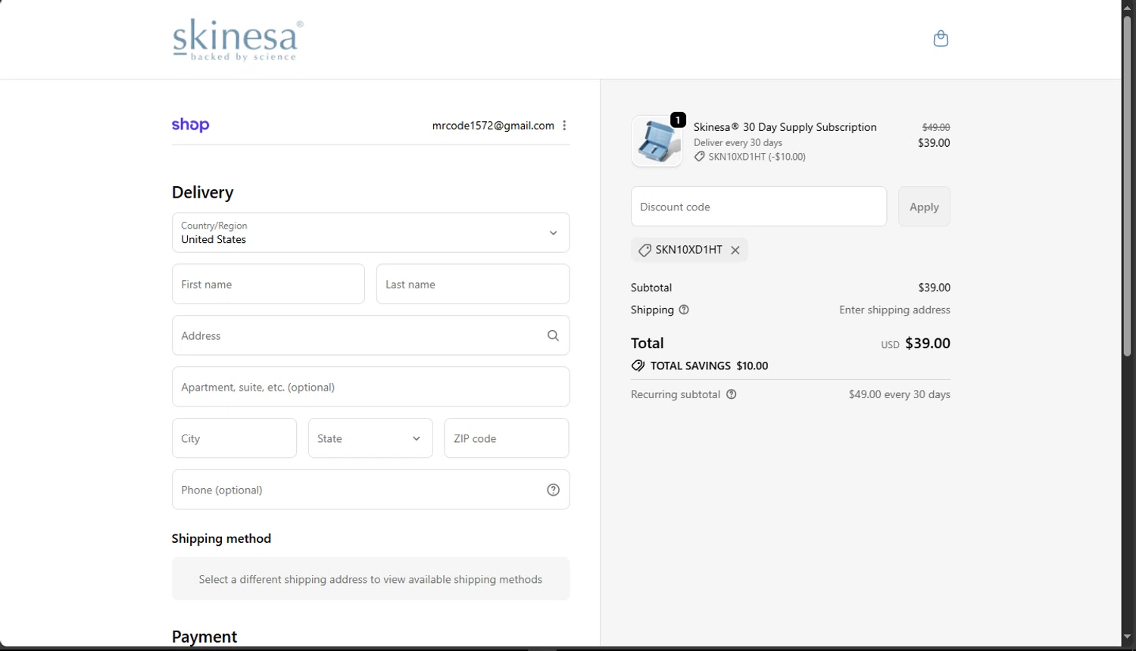This screenshot has height=651, width=1136.
Task: Open the shopping bag cart icon
Action: [x=941, y=39]
